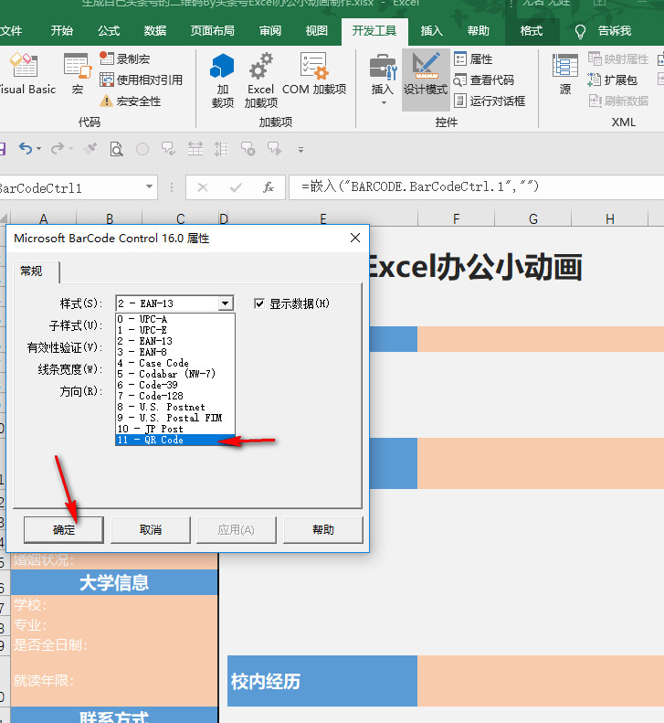
Task: Open the Name Box dropdown arrow
Action: (149, 186)
